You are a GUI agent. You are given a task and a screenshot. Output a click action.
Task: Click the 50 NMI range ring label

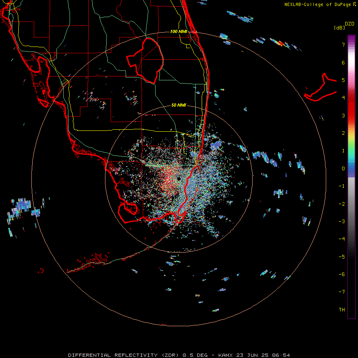(x=179, y=105)
